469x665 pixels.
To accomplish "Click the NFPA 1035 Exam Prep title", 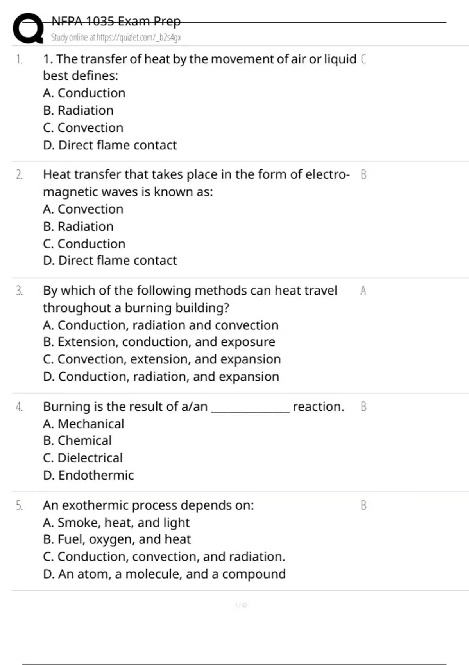I will [116, 21].
